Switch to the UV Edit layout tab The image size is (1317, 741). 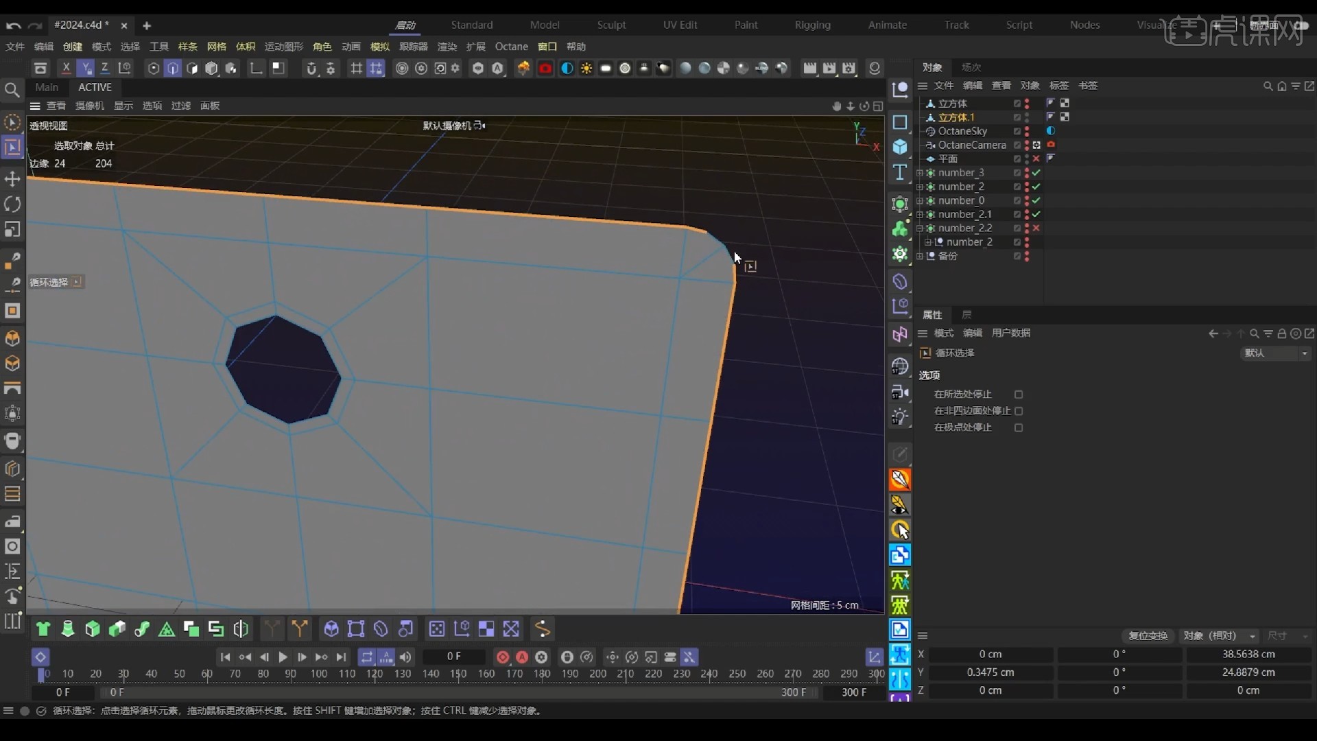pos(680,25)
